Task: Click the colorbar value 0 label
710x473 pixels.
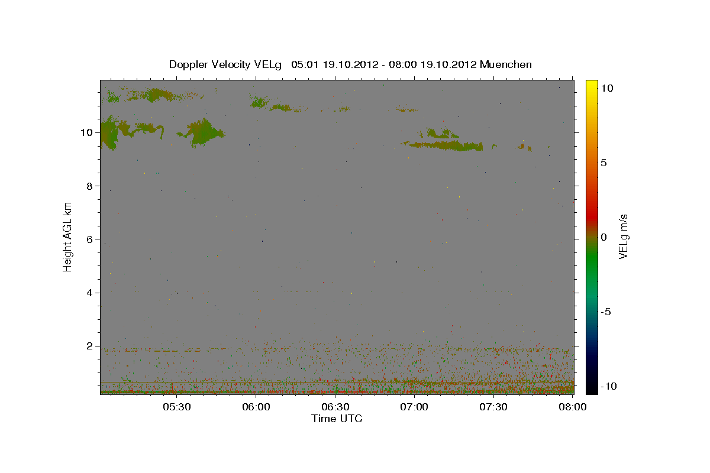Action: click(604, 237)
